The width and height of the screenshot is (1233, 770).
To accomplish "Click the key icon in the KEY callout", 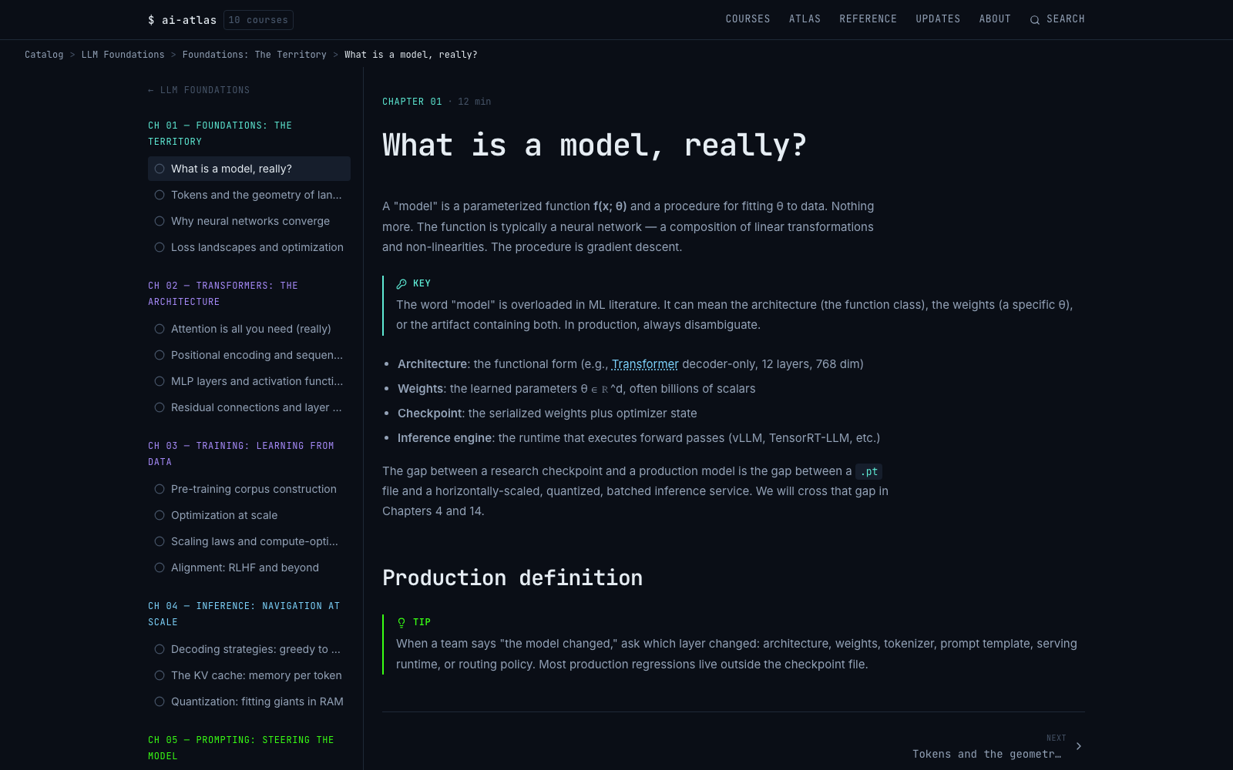I will 401,283.
